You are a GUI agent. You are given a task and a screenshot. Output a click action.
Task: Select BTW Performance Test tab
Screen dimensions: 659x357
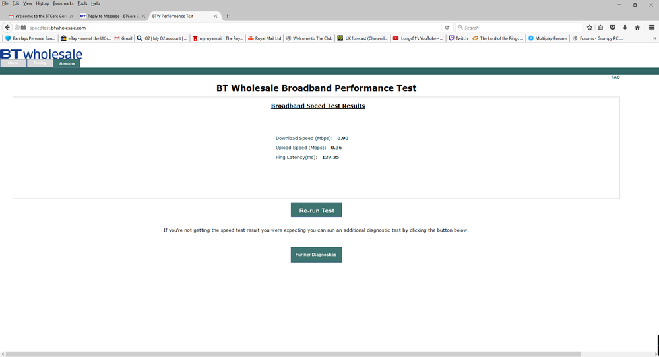coord(185,16)
